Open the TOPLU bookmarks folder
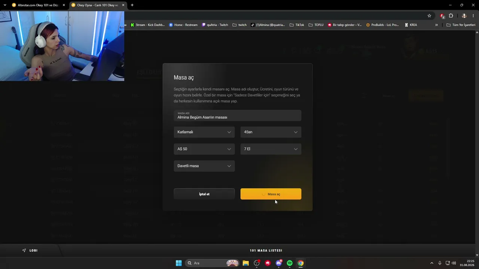 tap(316, 25)
